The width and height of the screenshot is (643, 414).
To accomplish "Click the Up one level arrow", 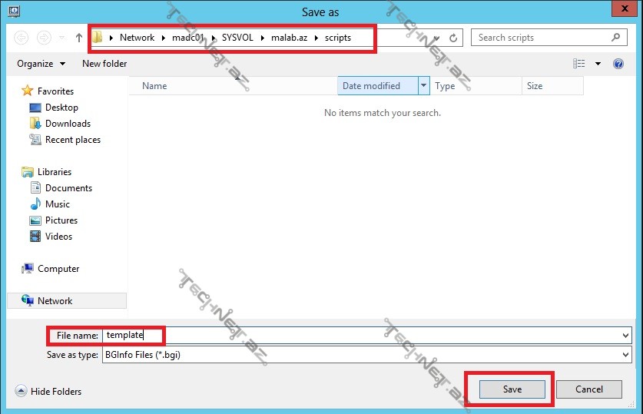I will [x=79, y=38].
